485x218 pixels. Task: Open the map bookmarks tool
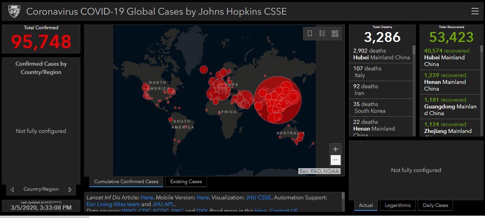coord(310,34)
